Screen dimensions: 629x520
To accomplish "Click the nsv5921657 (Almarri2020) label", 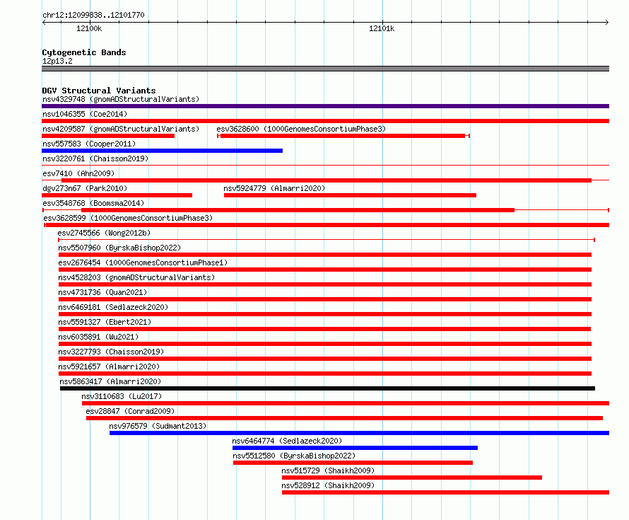I will [109, 366].
